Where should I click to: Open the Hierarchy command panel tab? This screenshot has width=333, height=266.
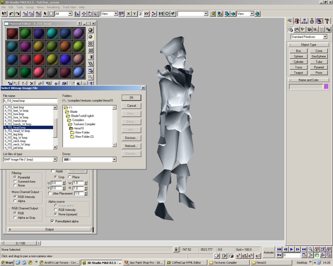coord(304,21)
